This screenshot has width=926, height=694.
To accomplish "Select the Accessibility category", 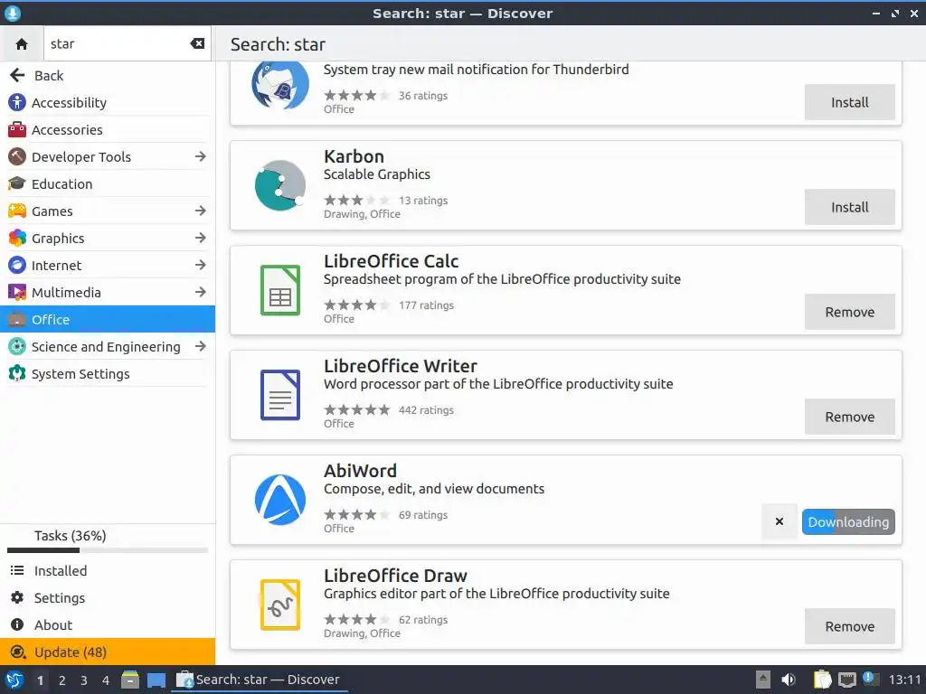I will (x=108, y=102).
